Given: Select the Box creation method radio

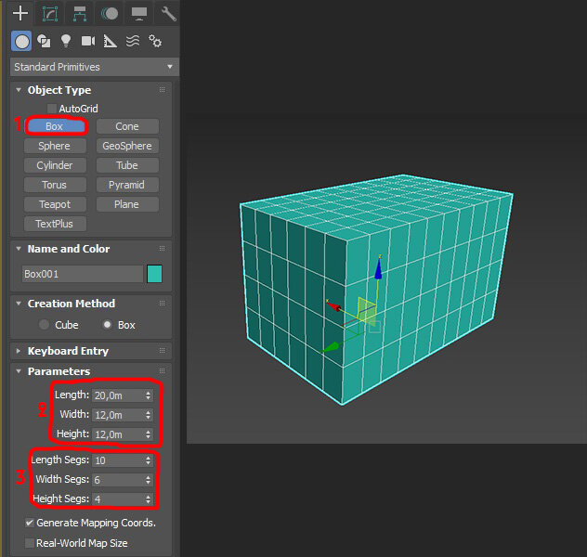Looking at the screenshot, I should pyautogui.click(x=107, y=324).
